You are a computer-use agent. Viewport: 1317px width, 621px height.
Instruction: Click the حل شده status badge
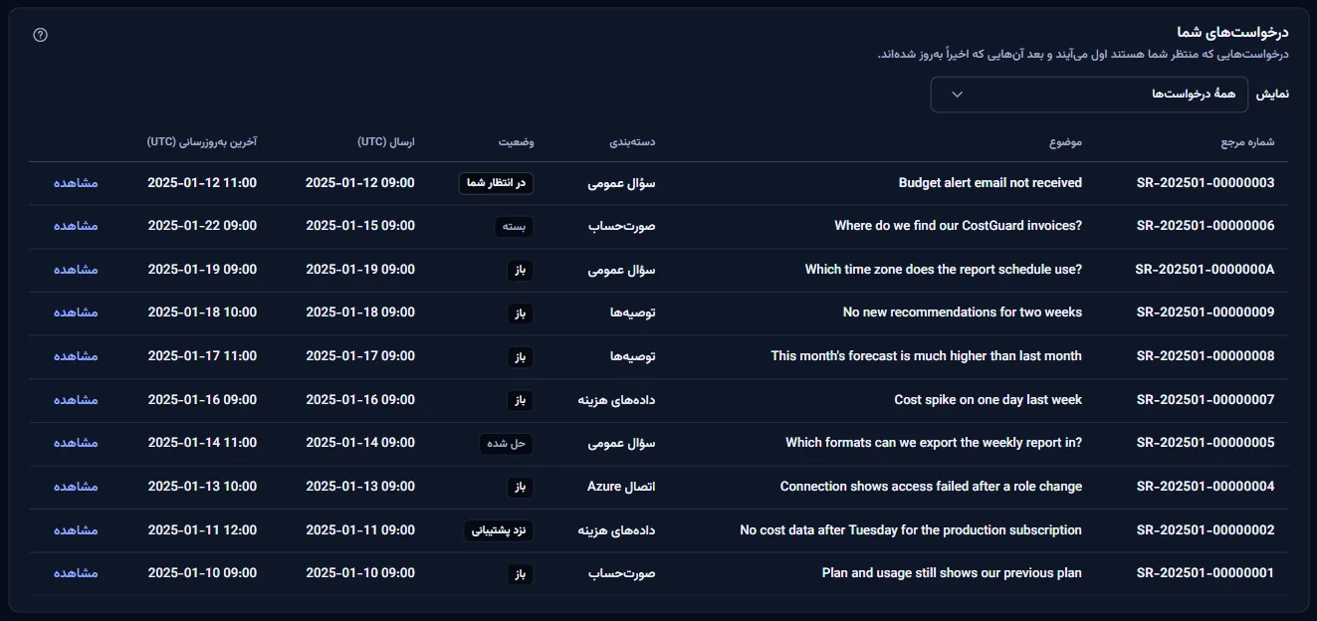[507, 444]
